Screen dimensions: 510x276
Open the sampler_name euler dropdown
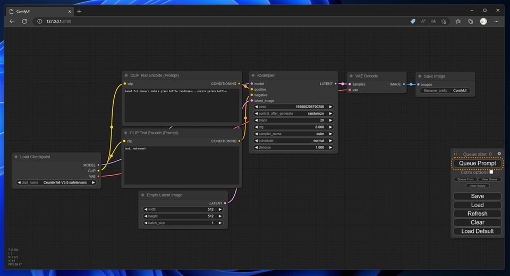293,134
